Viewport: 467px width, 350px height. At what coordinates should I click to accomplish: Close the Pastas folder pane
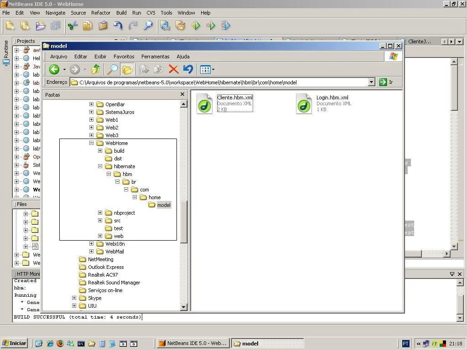coord(182,94)
